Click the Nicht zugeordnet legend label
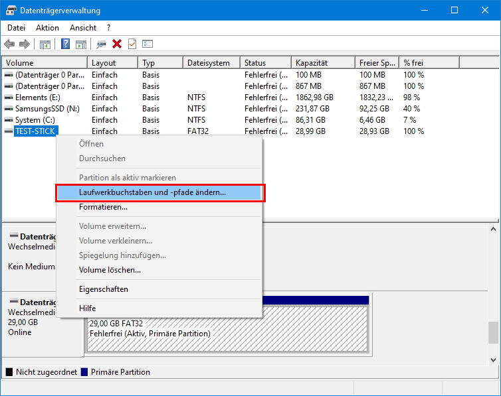 [47, 372]
